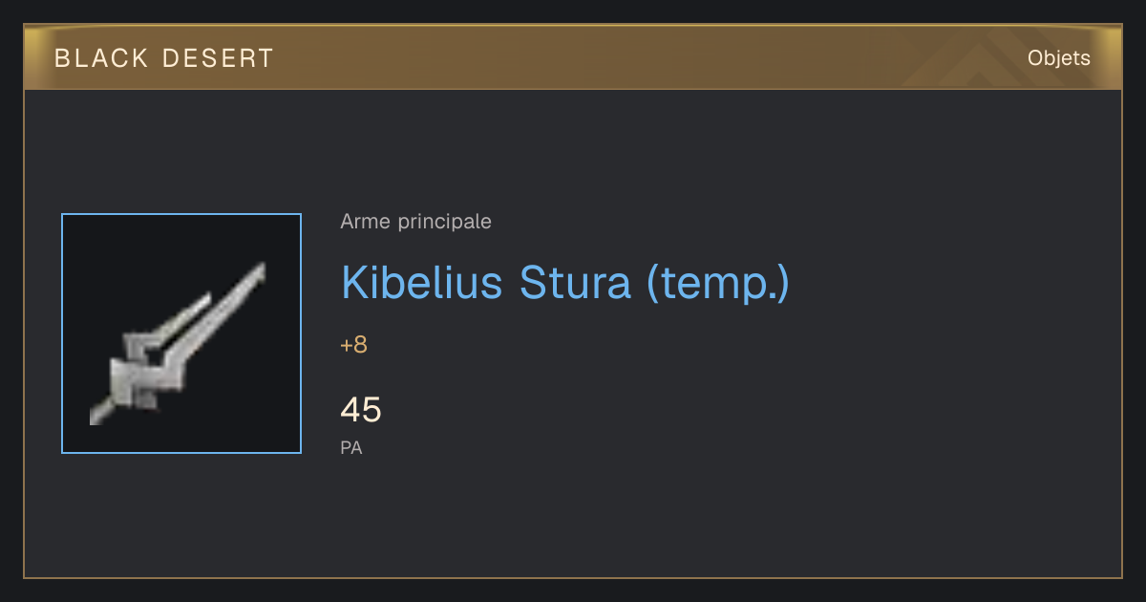Open the Kibelius Stura (temp.) item name
This screenshot has width=1146, height=602.
(x=565, y=283)
